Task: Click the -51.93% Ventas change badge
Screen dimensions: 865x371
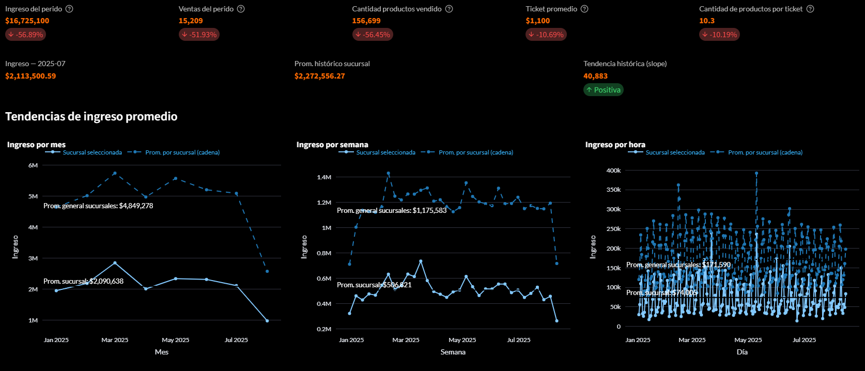Action: pos(199,35)
